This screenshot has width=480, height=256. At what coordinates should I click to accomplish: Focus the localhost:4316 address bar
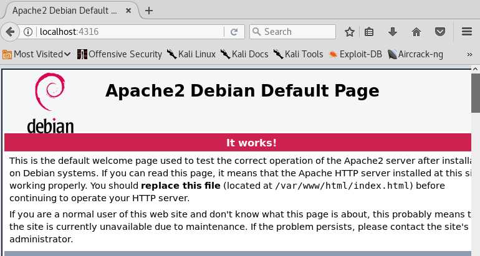click(x=130, y=32)
